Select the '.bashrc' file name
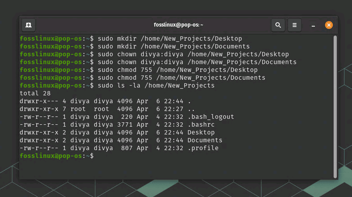This screenshot has width=352, height=197. pos(201,124)
